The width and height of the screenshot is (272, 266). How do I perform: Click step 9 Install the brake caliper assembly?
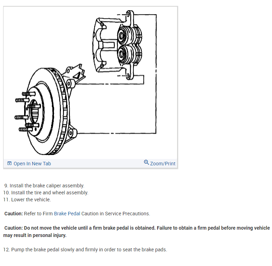point(44,186)
